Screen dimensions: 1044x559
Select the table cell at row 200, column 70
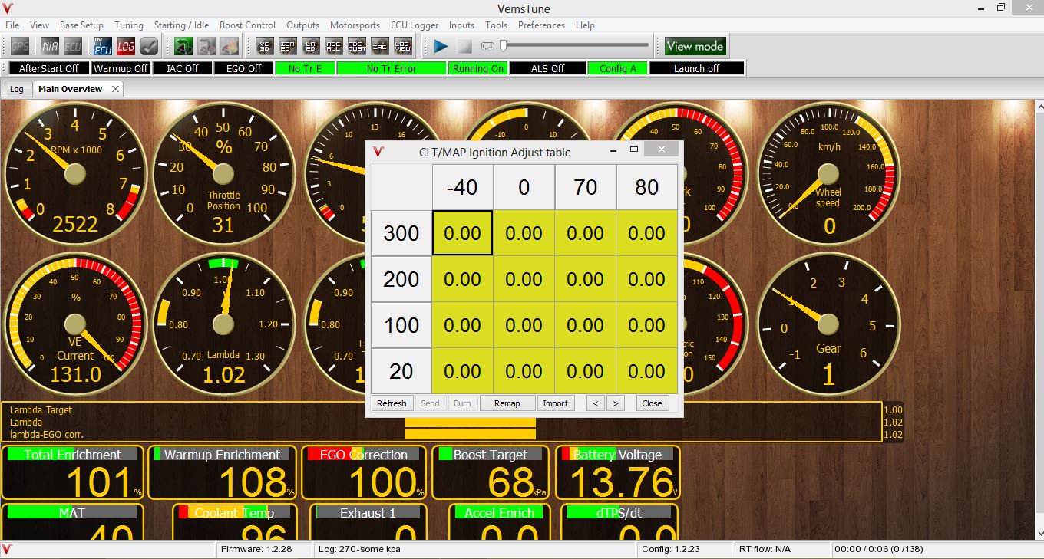[585, 279]
